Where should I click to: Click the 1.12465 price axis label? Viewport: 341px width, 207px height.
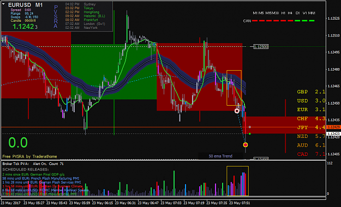click(333, 86)
